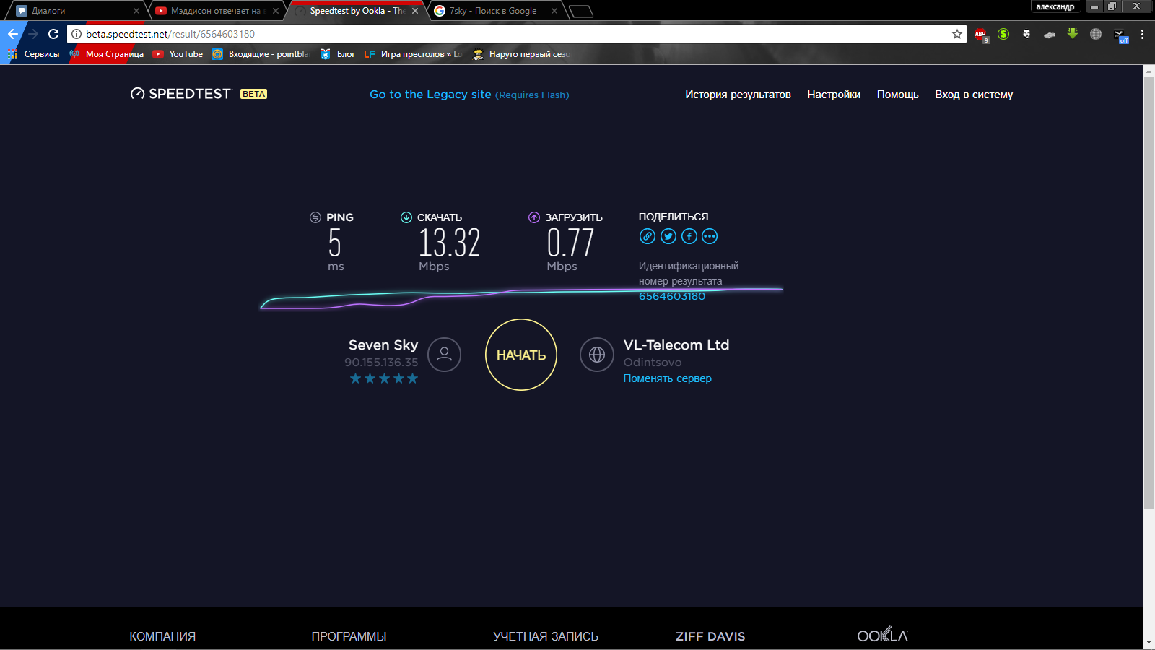Click the Seven Sky five-star rating
Image resolution: width=1155 pixels, height=650 pixels.
pyautogui.click(x=384, y=378)
